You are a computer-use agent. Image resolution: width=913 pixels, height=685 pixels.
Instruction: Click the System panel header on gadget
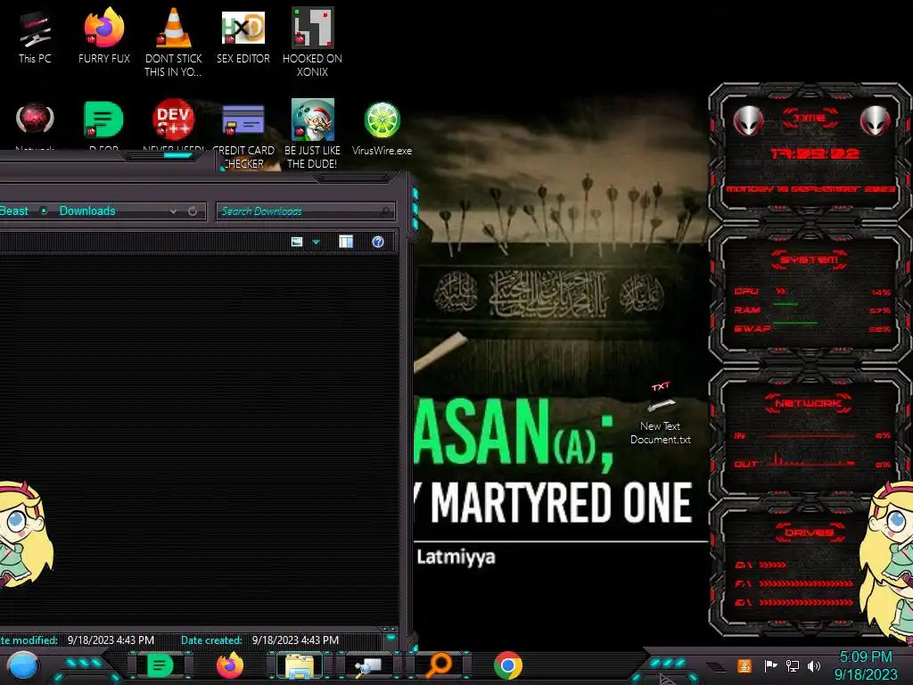[x=810, y=260]
